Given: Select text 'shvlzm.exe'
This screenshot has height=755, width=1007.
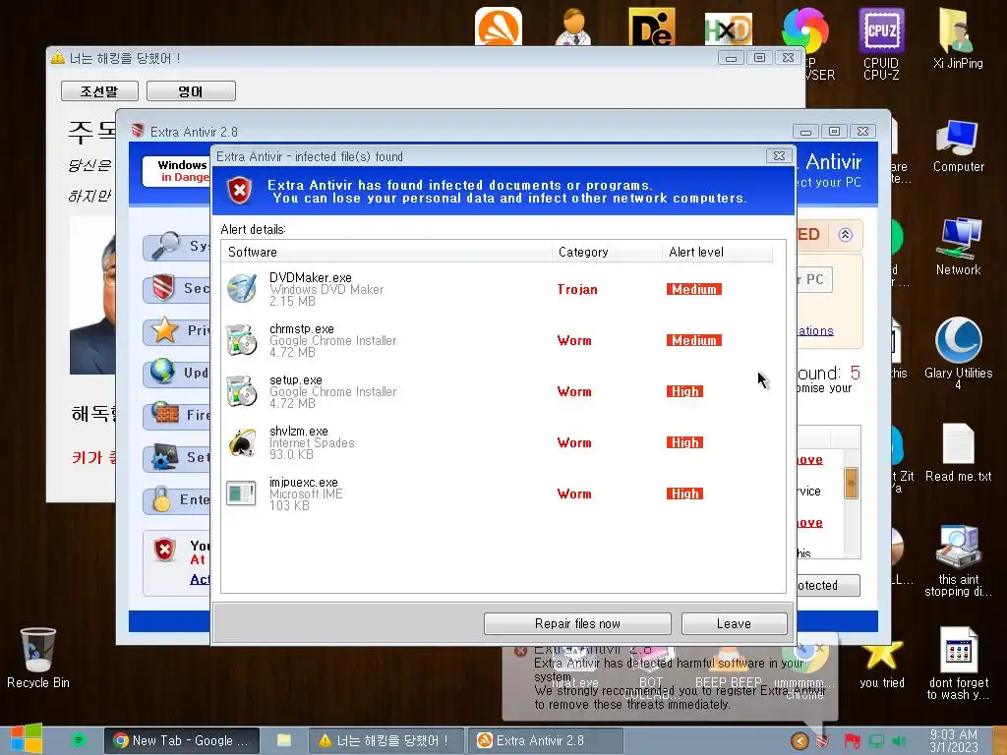Looking at the screenshot, I should [299, 431].
